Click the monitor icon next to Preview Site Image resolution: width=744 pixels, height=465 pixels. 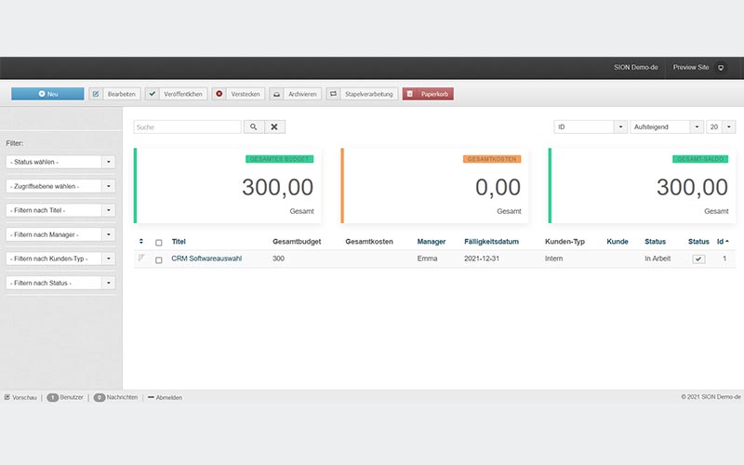721,68
